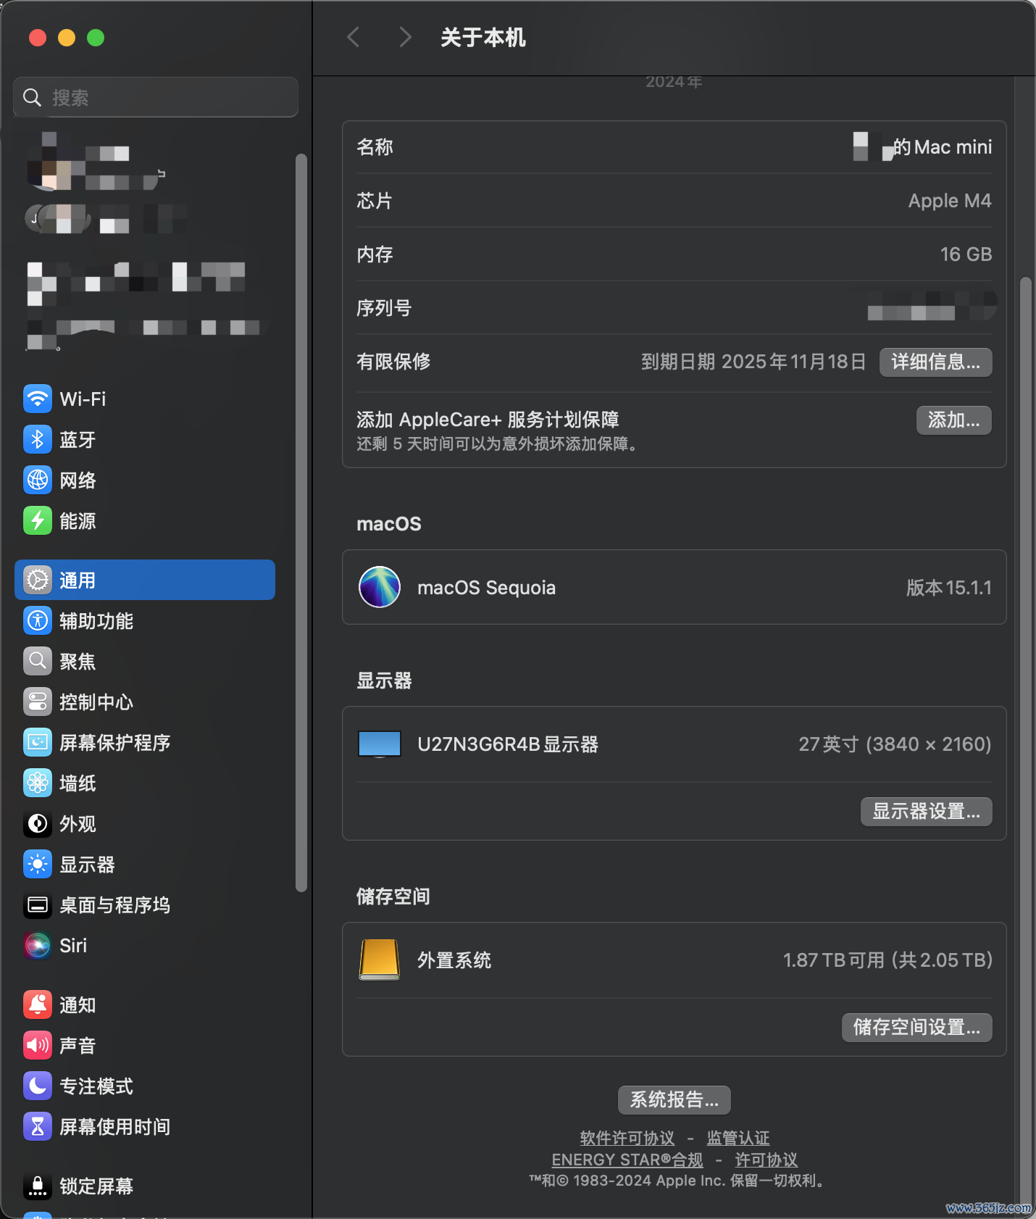Open 许可协议 link
Image resolution: width=1036 pixels, height=1219 pixels.
(x=766, y=1160)
